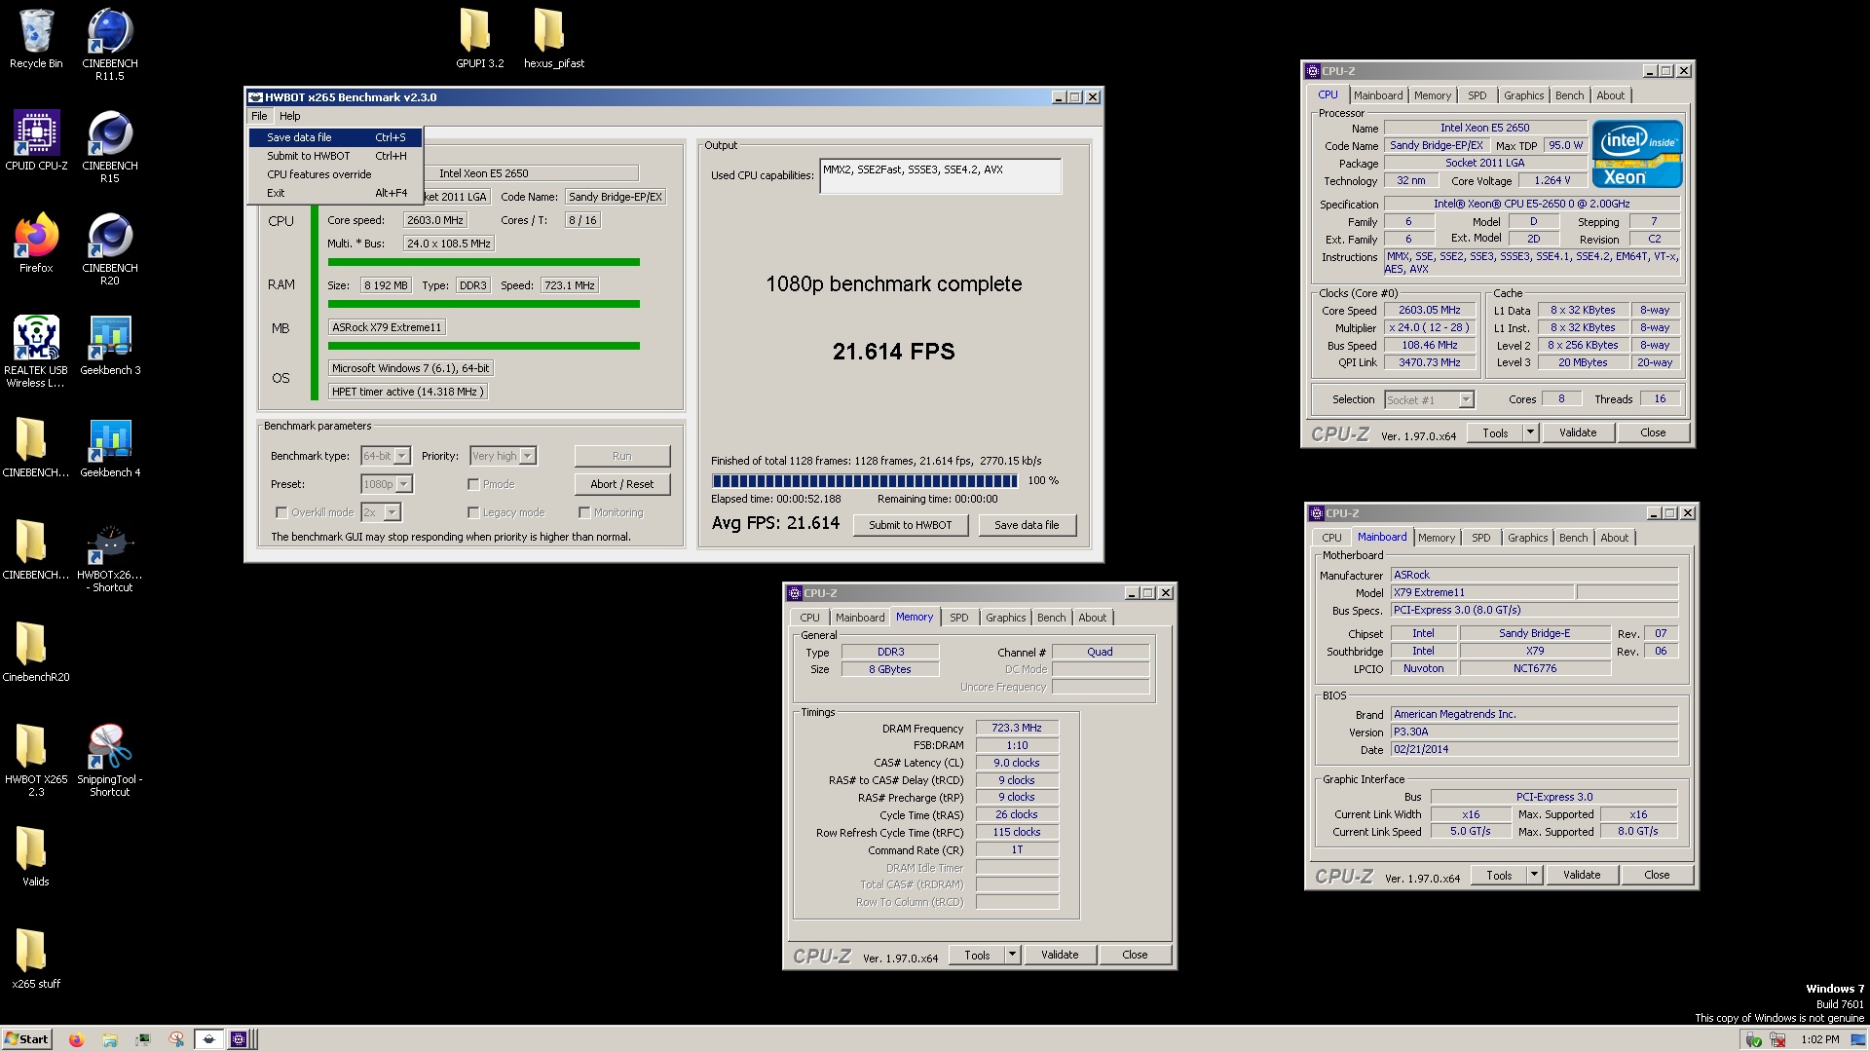The image size is (1870, 1052).
Task: Click the File menu header
Action: click(x=259, y=116)
